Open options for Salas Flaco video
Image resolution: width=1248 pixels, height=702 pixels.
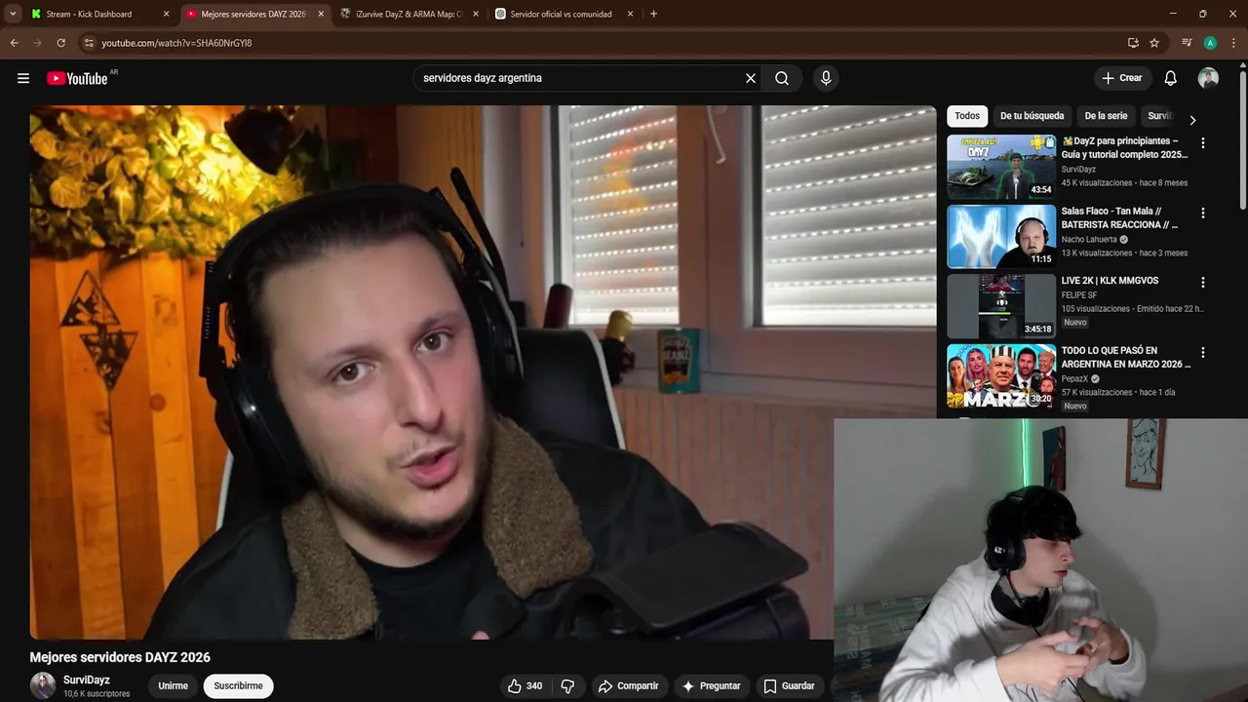(1202, 213)
